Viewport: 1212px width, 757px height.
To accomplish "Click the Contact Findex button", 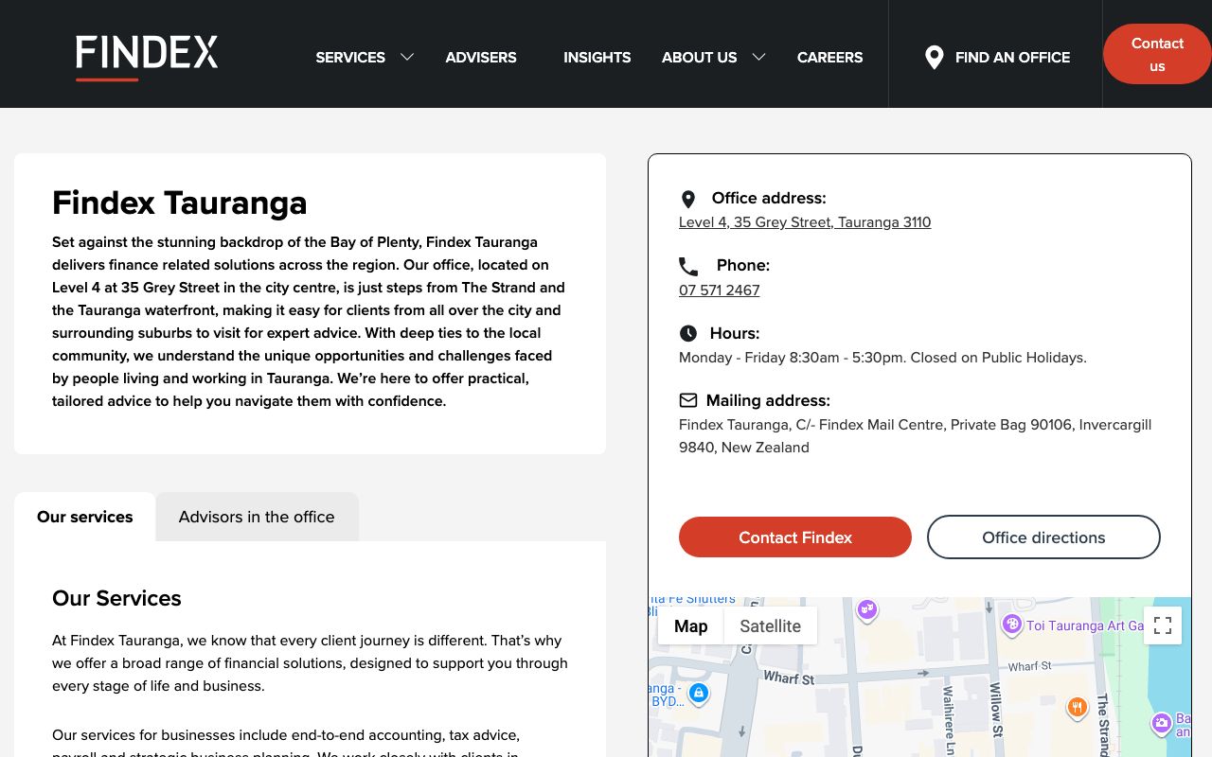I will pos(795,537).
